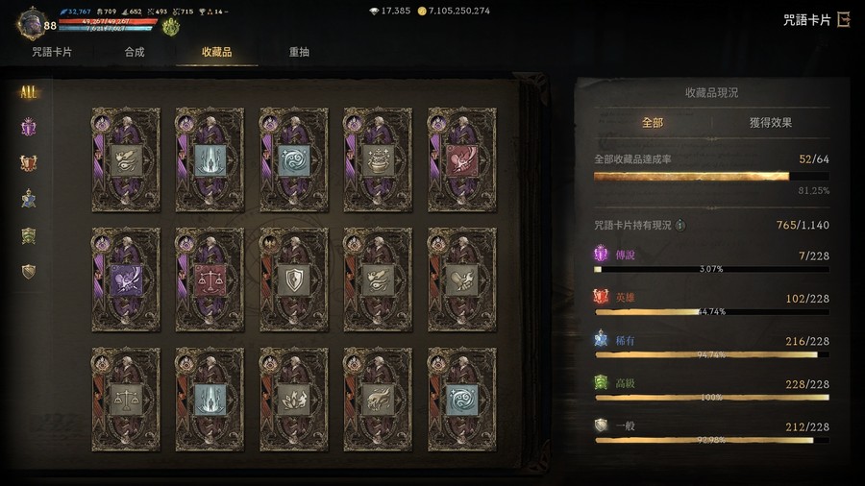
Task: Select the 全部 status tab
Action: (653, 122)
